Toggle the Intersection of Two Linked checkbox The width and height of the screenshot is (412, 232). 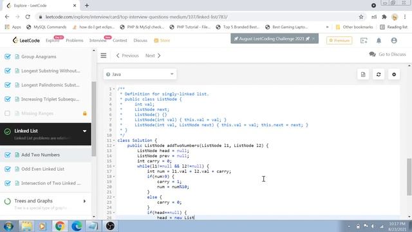pos(8,183)
